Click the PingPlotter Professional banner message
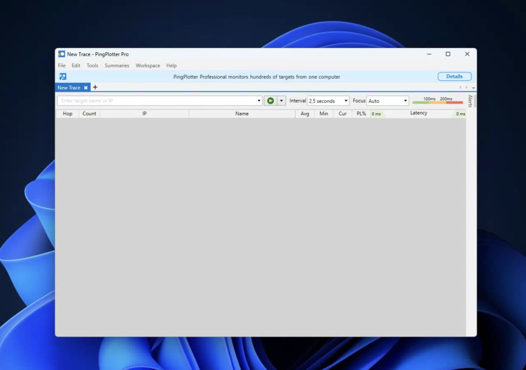The width and height of the screenshot is (526, 370). 257,77
